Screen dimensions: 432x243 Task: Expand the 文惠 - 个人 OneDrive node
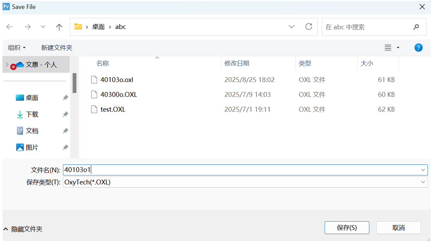tap(7, 64)
